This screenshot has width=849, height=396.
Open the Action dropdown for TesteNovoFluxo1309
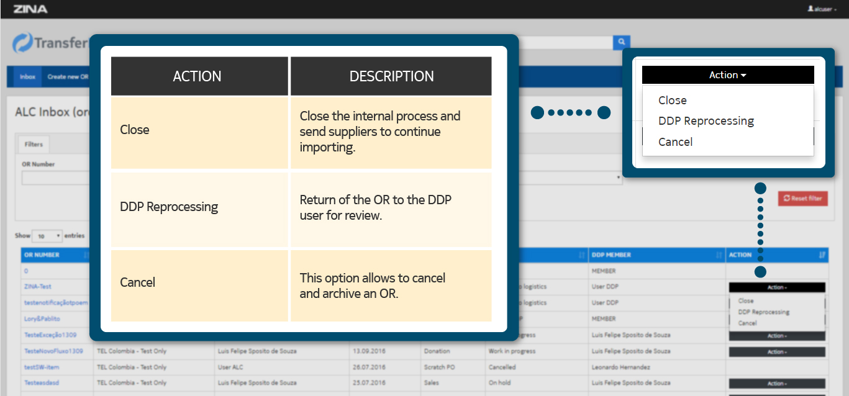[776, 352]
